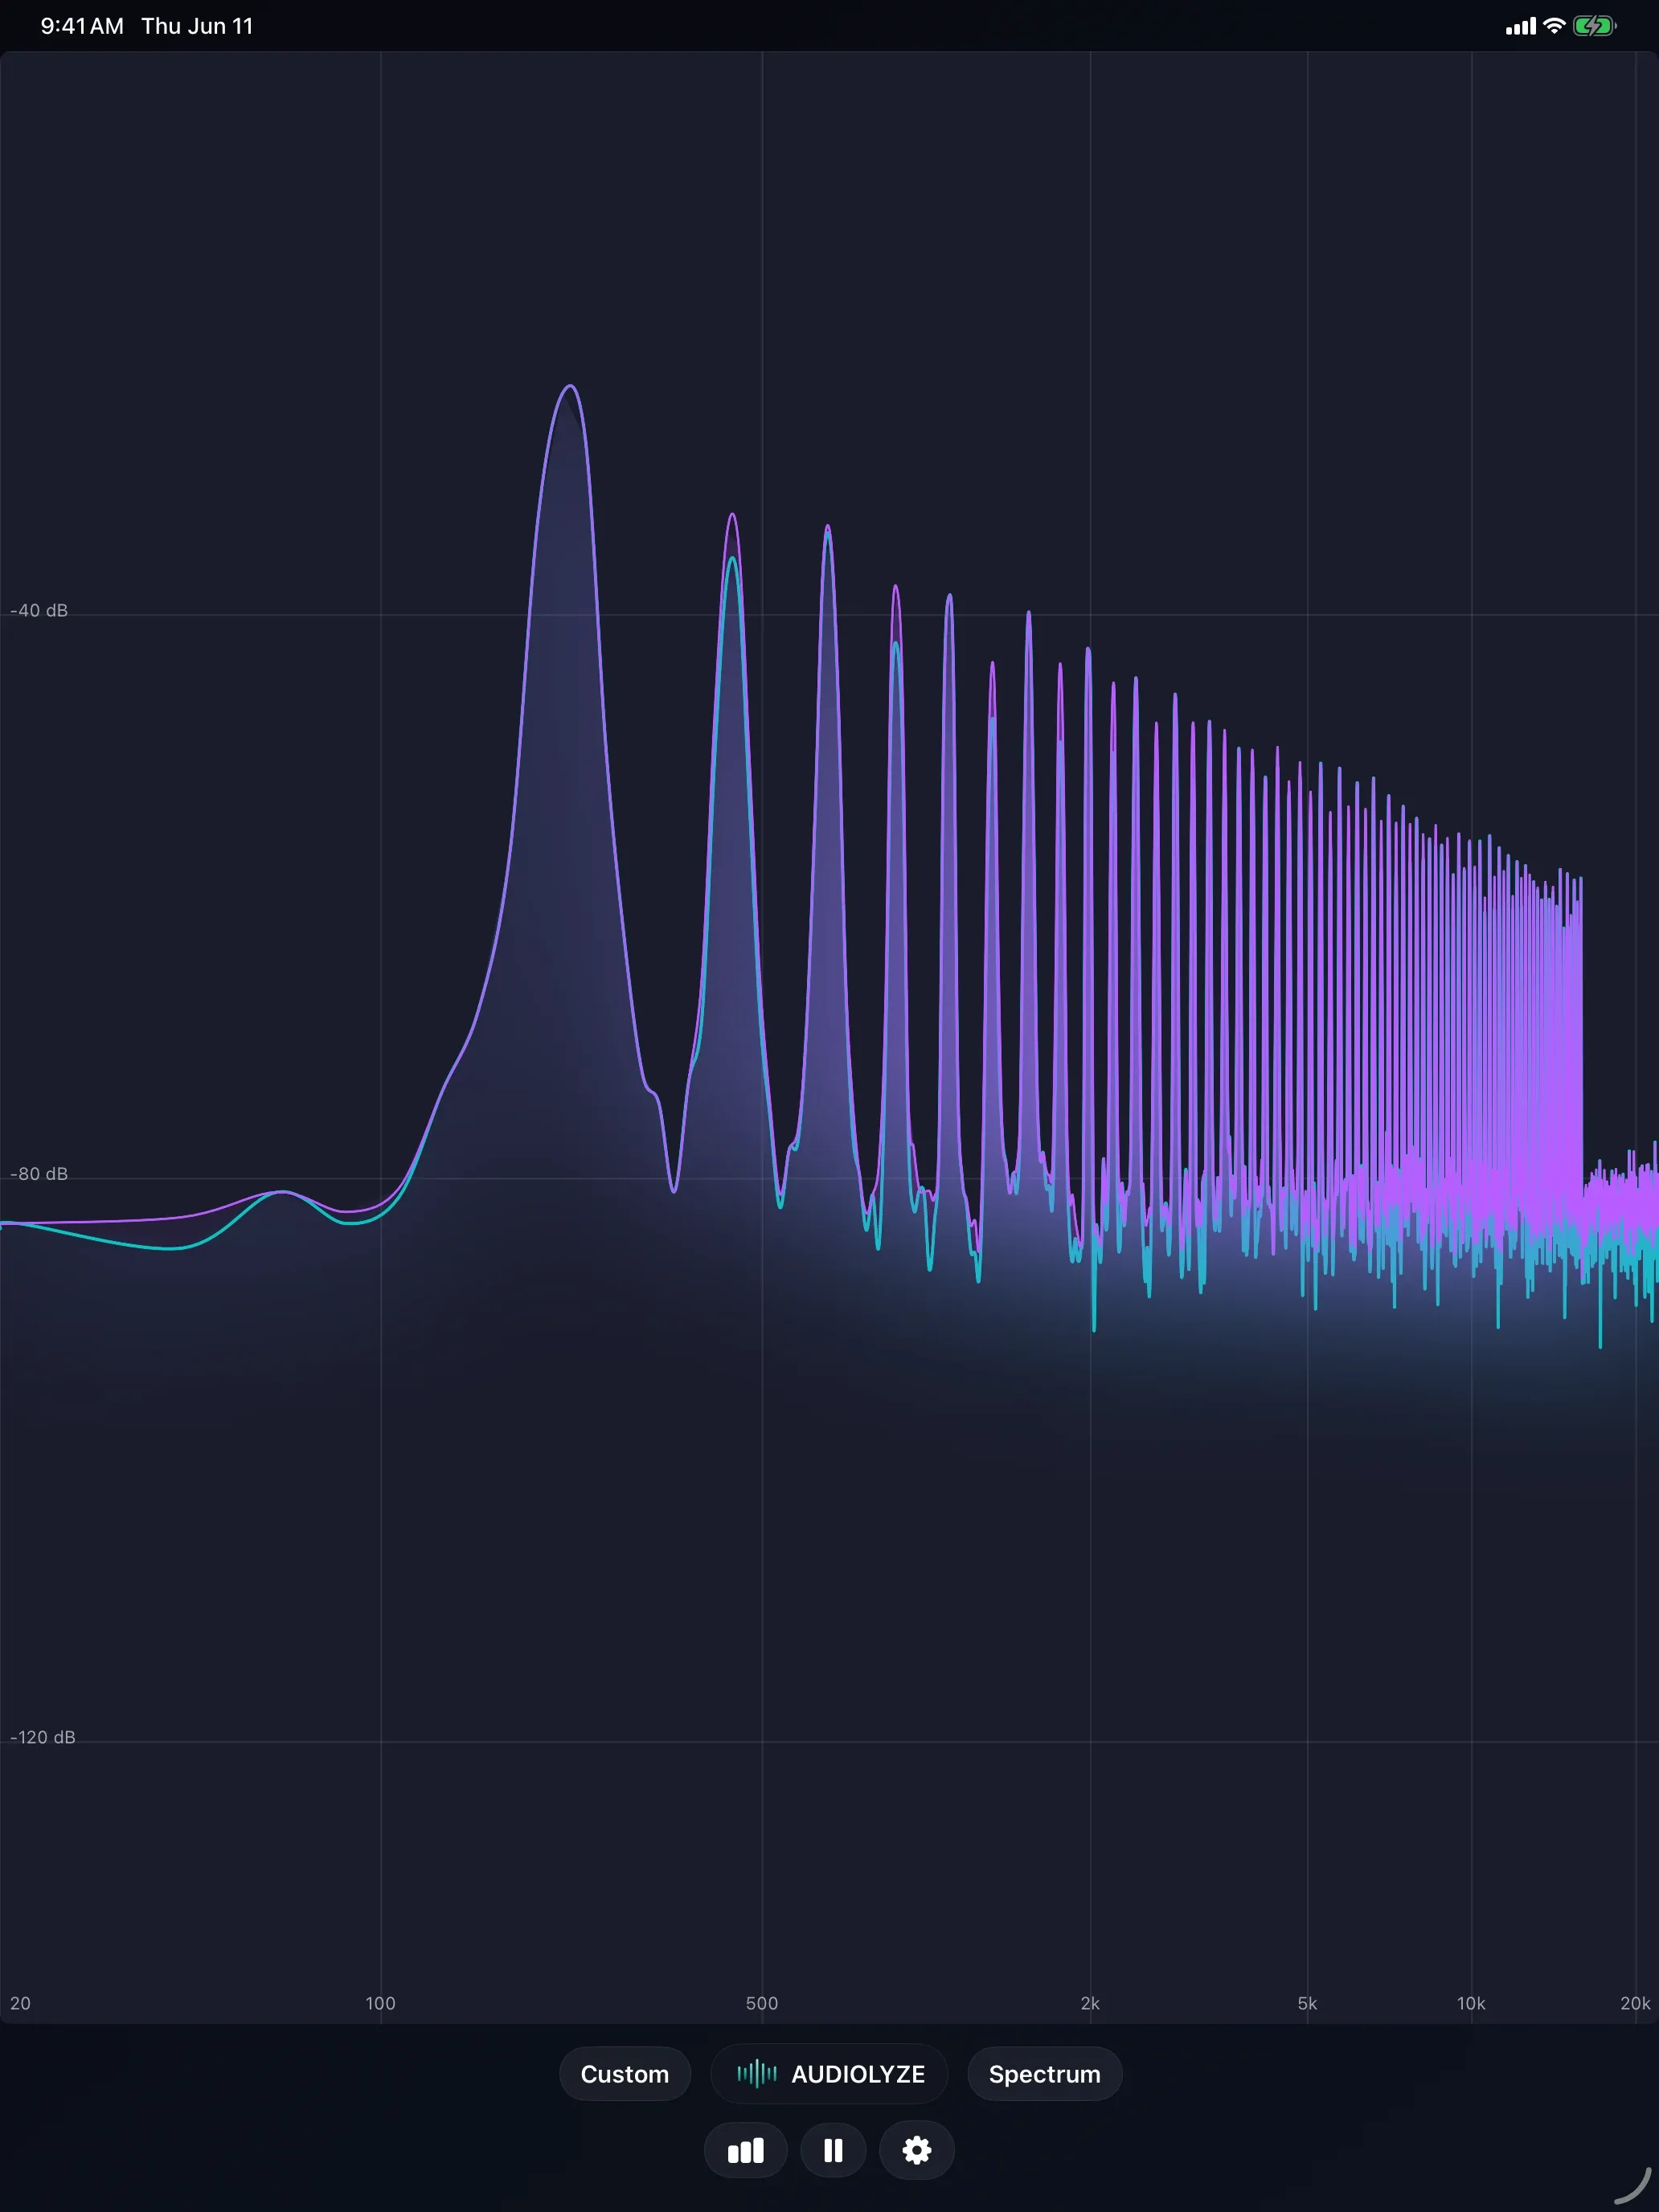Tap the Wi-Fi status icon
Image resolution: width=1659 pixels, height=2212 pixels.
1554,26
